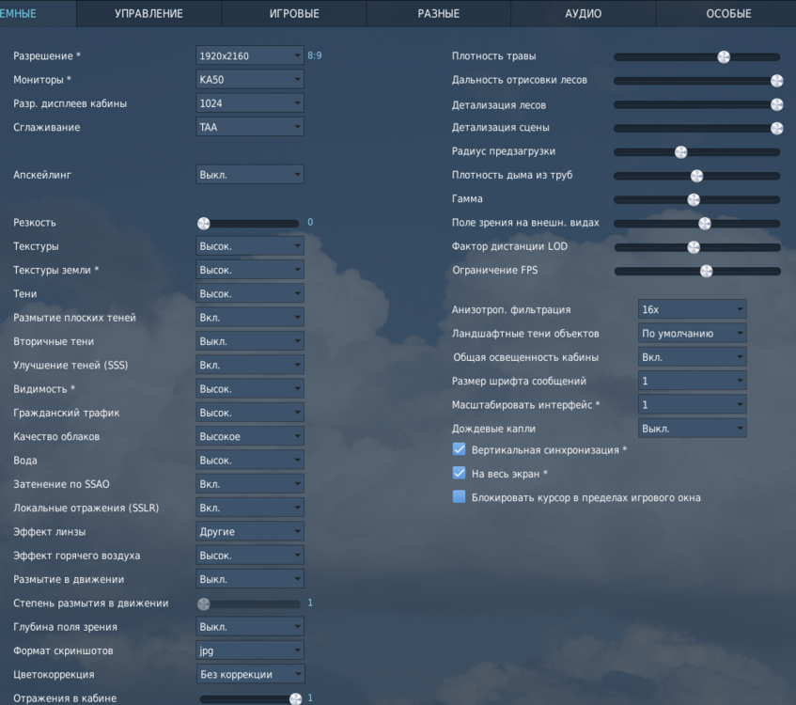Expand the Текстуры quality dropdown
Image resolution: width=796 pixels, height=705 pixels.
pyautogui.click(x=250, y=246)
